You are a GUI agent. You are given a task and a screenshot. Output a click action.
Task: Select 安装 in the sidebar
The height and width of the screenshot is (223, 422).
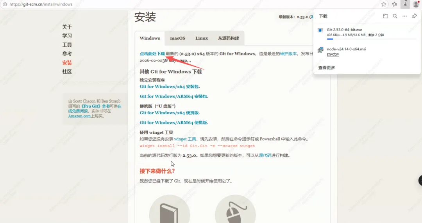(x=67, y=63)
